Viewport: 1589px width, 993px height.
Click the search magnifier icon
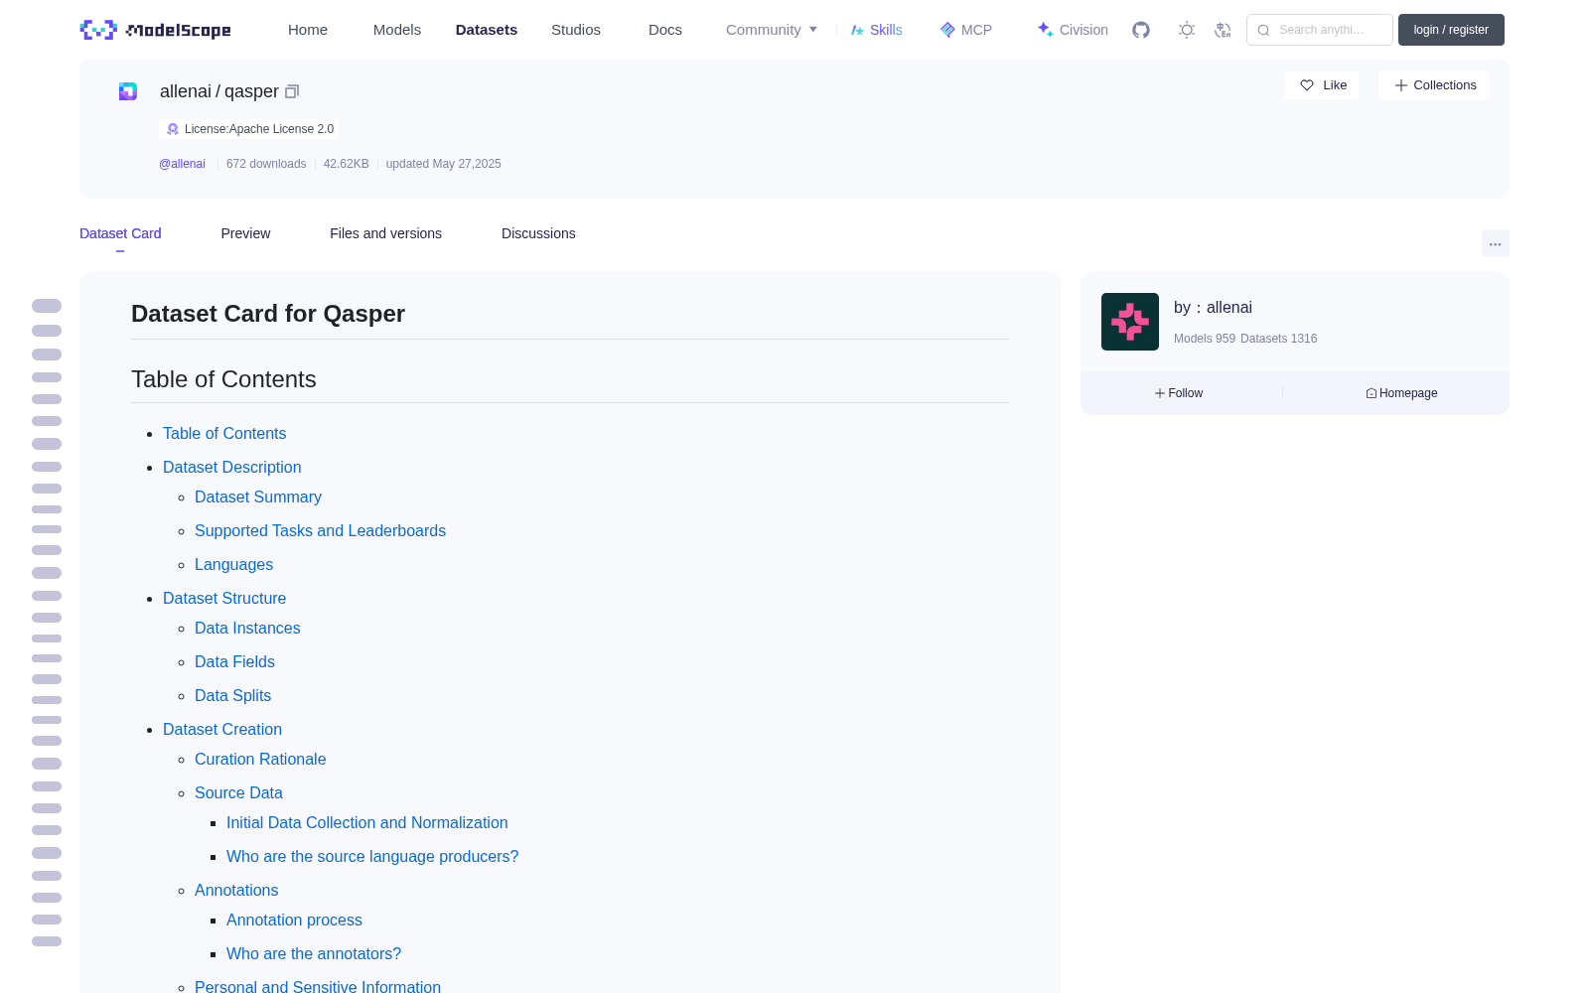pyautogui.click(x=1263, y=30)
